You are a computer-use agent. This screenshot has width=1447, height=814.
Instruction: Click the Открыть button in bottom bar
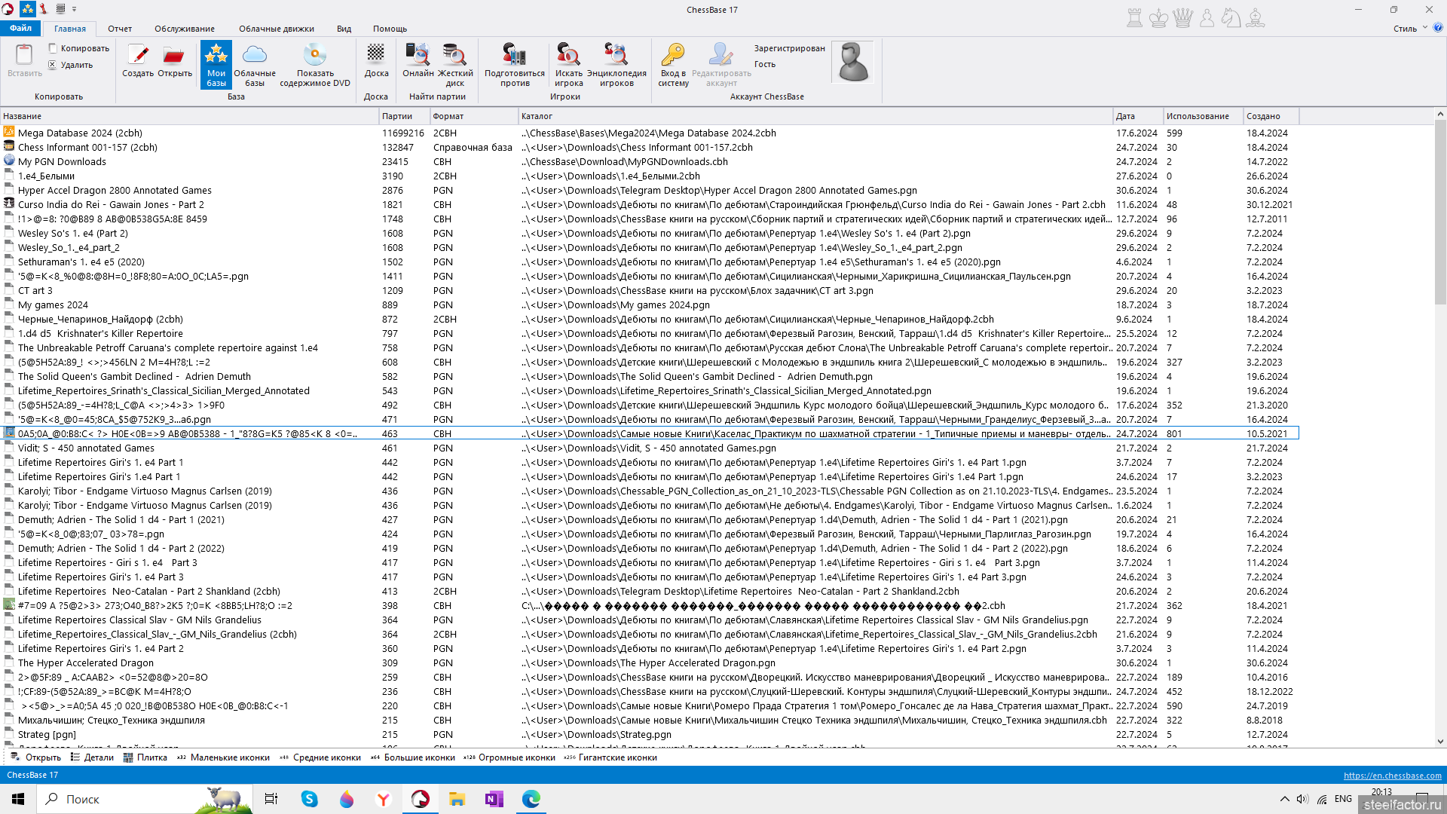pos(36,757)
